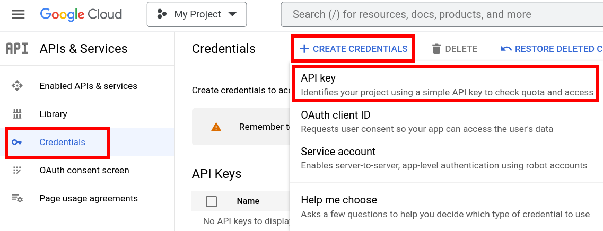Click the Credentials key icon
Viewport: 603px width, 231px height.
[17, 142]
